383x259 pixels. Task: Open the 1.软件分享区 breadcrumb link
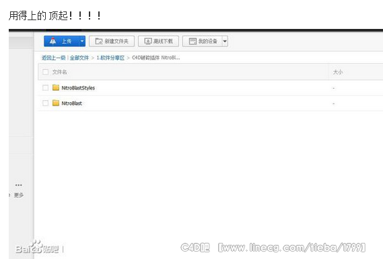(110, 58)
